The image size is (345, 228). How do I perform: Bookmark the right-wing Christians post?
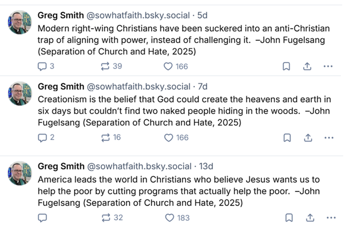(286, 66)
